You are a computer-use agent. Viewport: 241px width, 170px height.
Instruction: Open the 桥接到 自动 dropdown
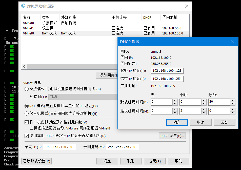point(83,97)
